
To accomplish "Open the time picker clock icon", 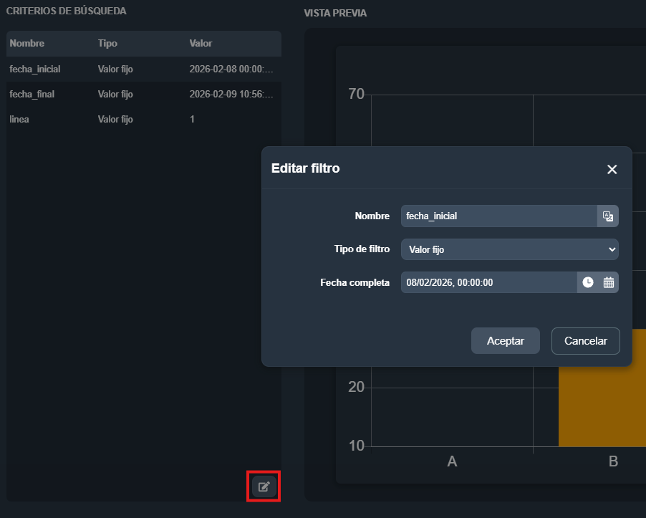I will click(x=588, y=282).
